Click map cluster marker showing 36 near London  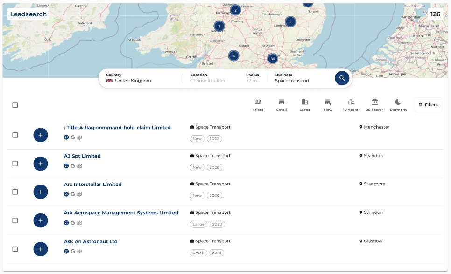(x=272, y=59)
